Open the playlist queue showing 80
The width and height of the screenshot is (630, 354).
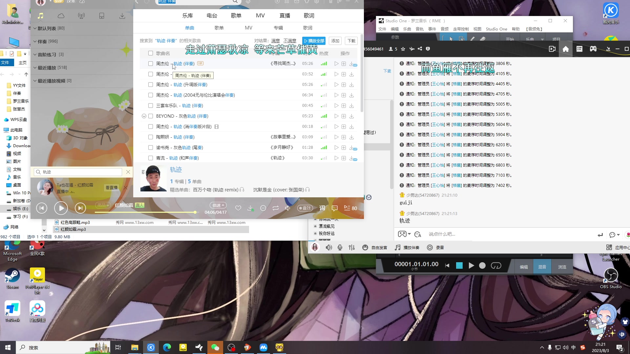click(x=350, y=208)
